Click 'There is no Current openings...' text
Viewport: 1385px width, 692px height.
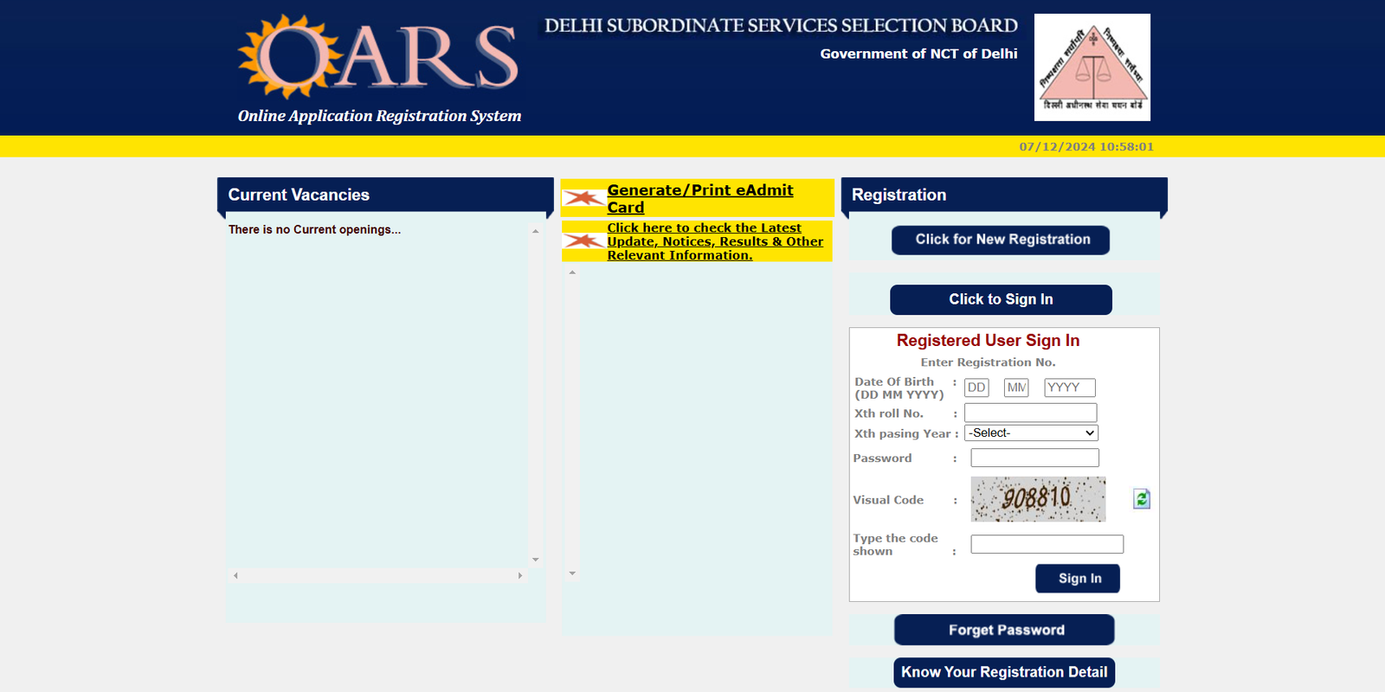(x=314, y=229)
